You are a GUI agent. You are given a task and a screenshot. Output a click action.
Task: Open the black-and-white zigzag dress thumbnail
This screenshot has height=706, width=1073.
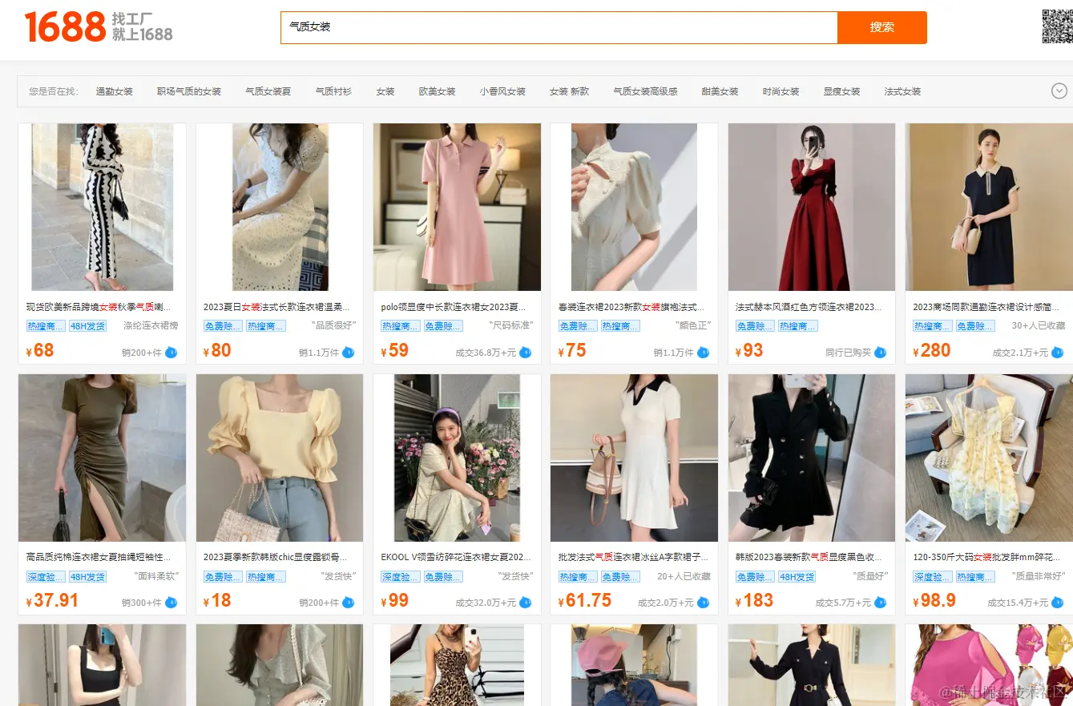tap(102, 207)
